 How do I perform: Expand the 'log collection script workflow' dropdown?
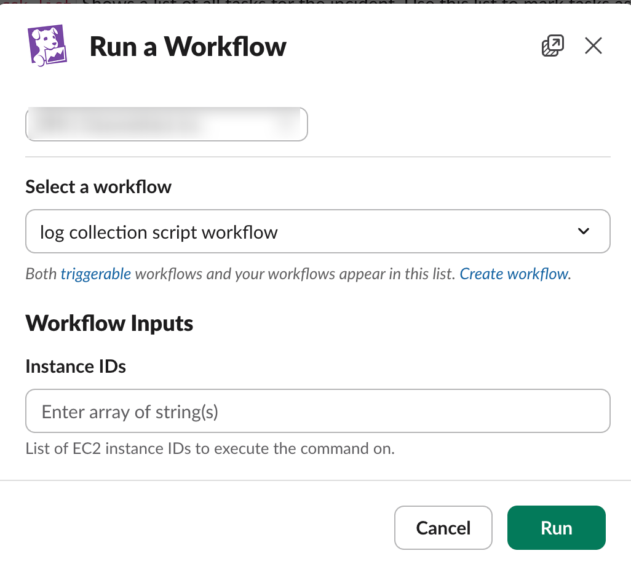tap(317, 231)
